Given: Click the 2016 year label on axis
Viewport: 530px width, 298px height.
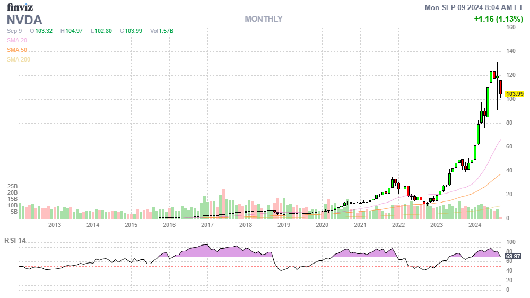Looking at the screenshot, I should pos(169,225).
